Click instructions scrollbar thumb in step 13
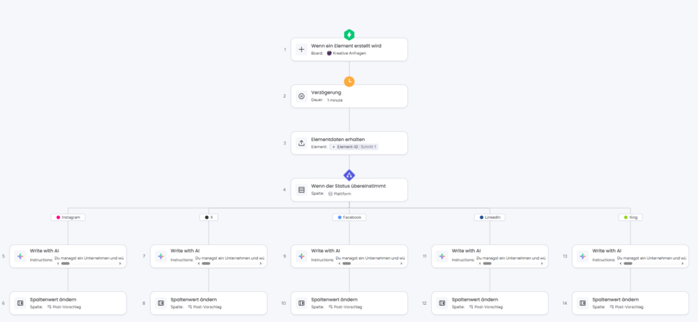Viewport: 698px width, 322px height. tap(628, 263)
